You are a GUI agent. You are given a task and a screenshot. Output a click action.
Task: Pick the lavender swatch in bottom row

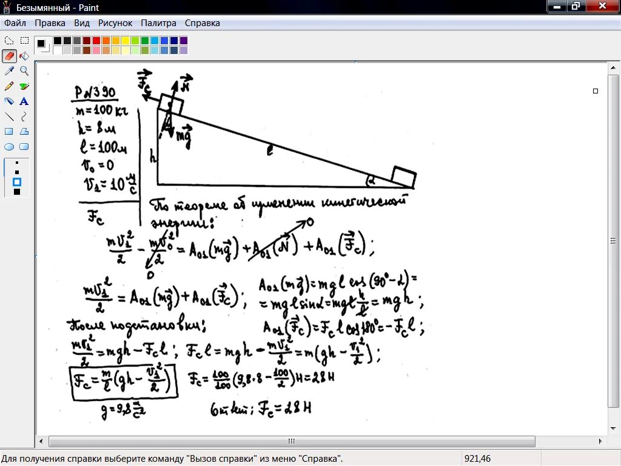click(x=183, y=50)
